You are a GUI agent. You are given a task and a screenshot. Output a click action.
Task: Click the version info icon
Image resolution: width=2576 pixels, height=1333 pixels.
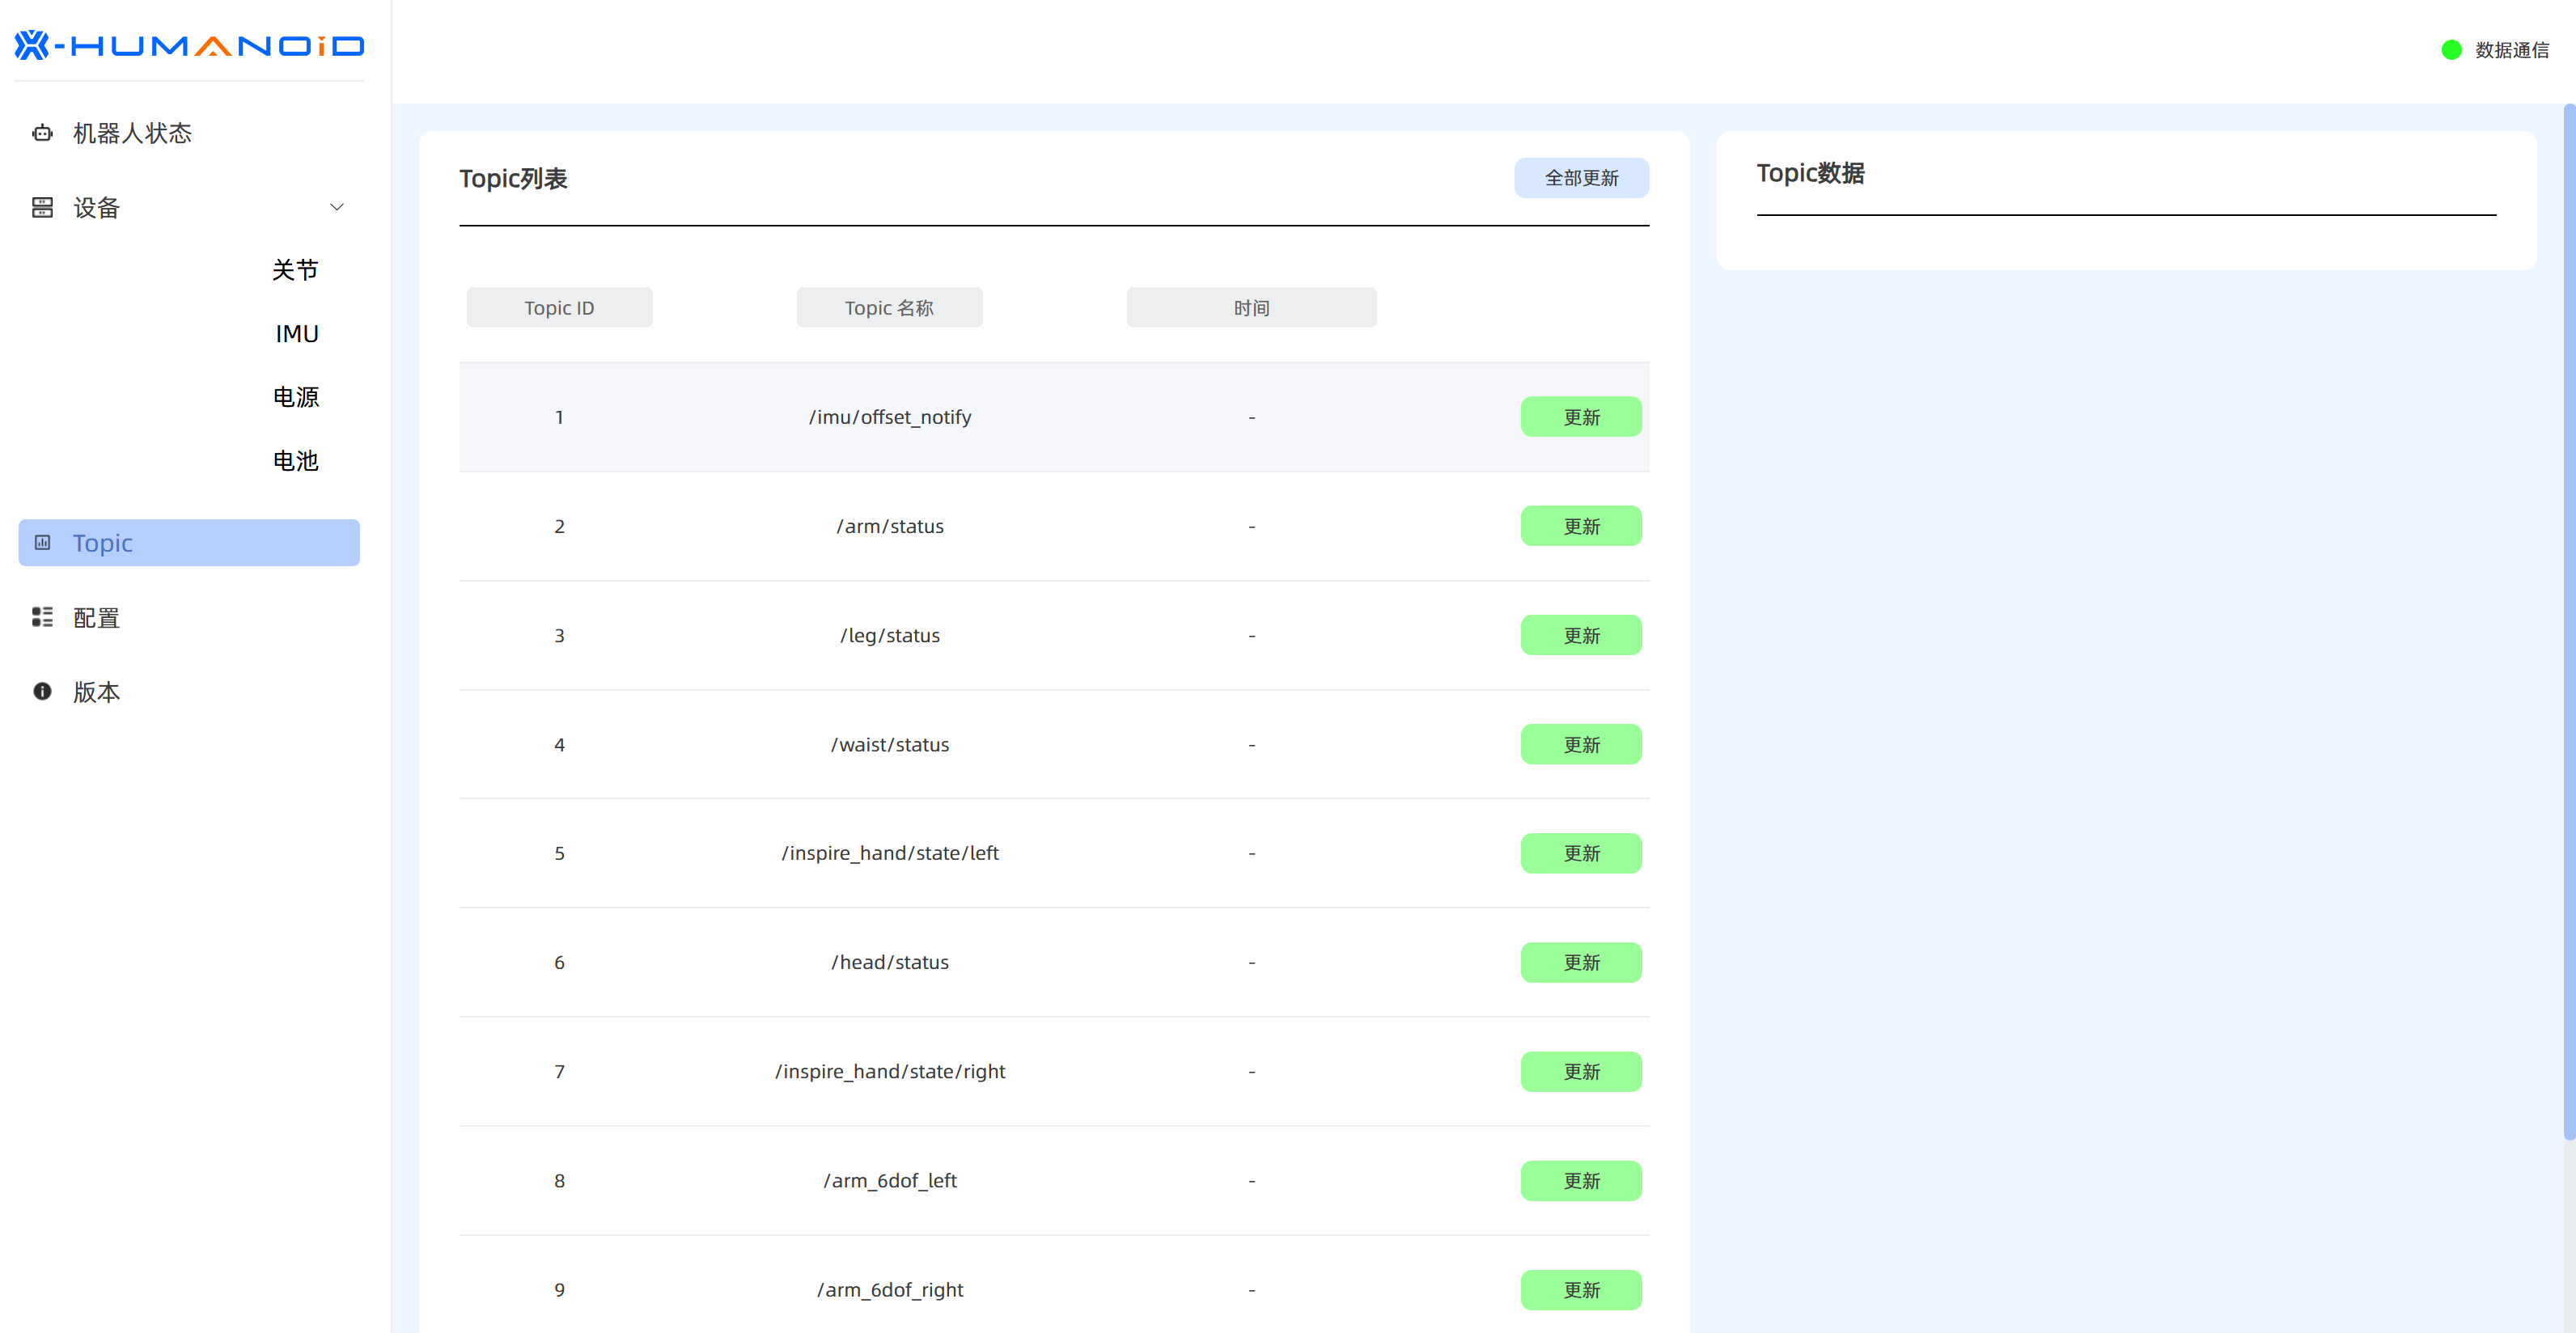(x=42, y=691)
